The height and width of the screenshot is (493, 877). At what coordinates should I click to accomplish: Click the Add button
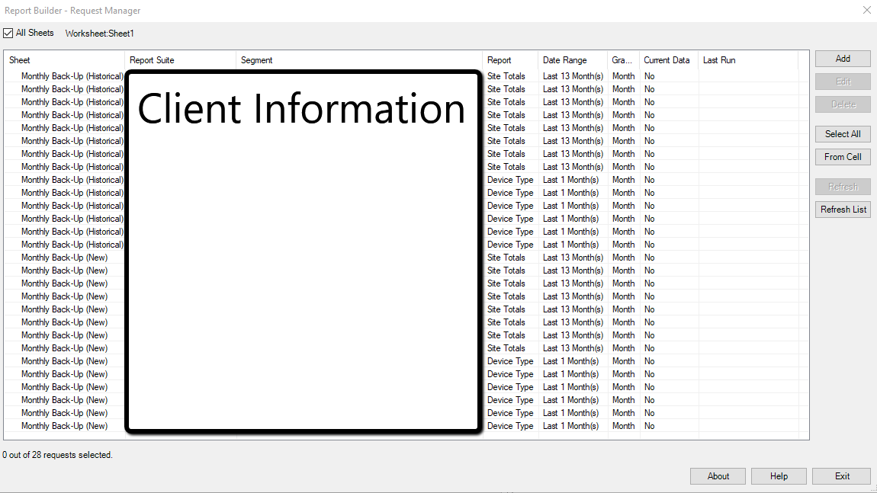coord(843,59)
